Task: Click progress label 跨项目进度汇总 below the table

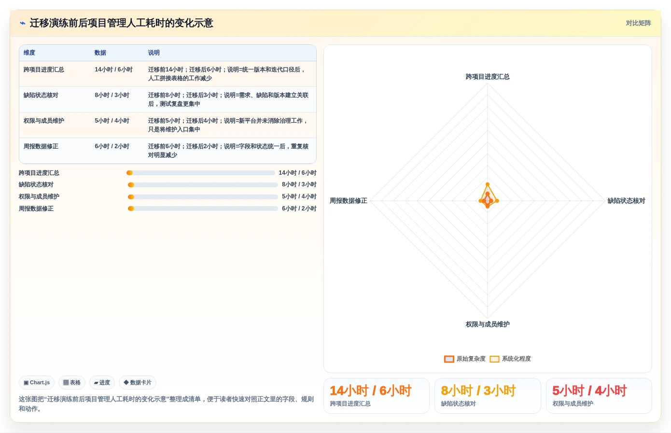Action: click(39, 173)
